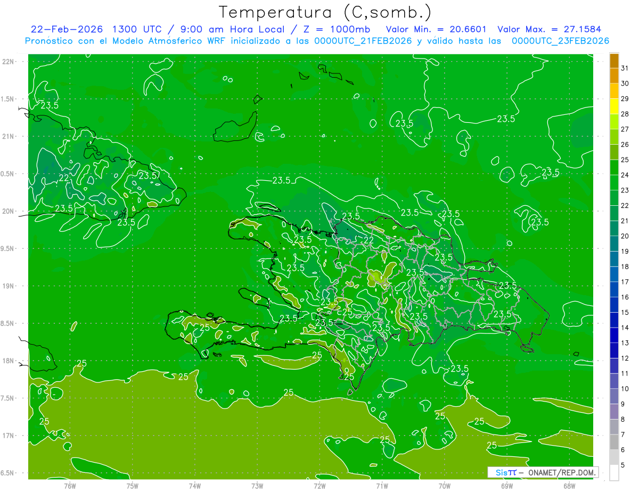Click the number 10 on the color bar
This screenshot has width=639, height=493.
tap(625, 389)
